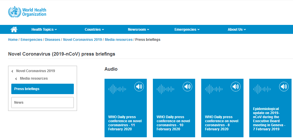Open the Epidemiological update 7 February title

(269, 119)
